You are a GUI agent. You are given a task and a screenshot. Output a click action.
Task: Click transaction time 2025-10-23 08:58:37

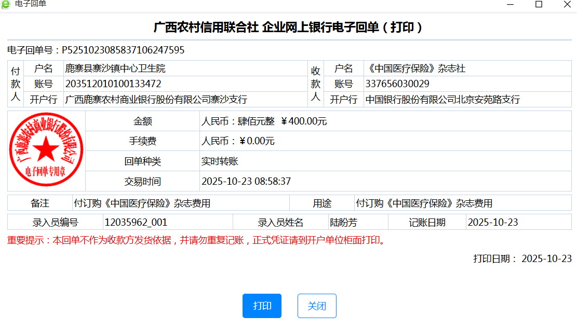(x=246, y=182)
